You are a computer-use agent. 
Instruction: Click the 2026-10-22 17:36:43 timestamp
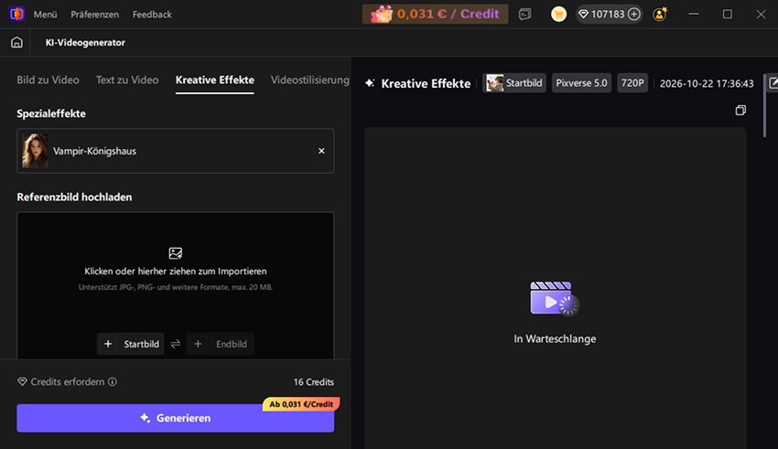pos(707,83)
